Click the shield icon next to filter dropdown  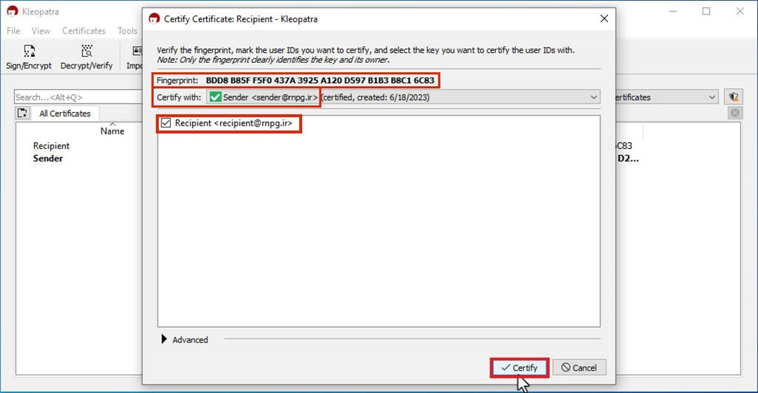coord(734,97)
